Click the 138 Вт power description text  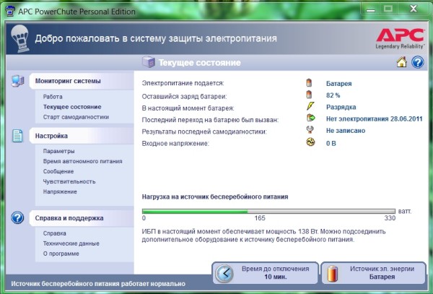(x=263, y=235)
